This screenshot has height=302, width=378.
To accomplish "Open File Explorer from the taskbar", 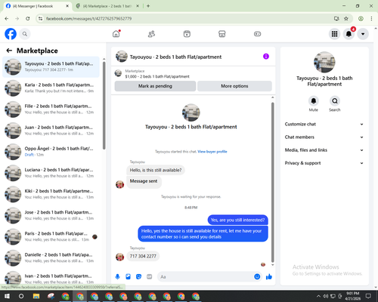I will (36, 296).
